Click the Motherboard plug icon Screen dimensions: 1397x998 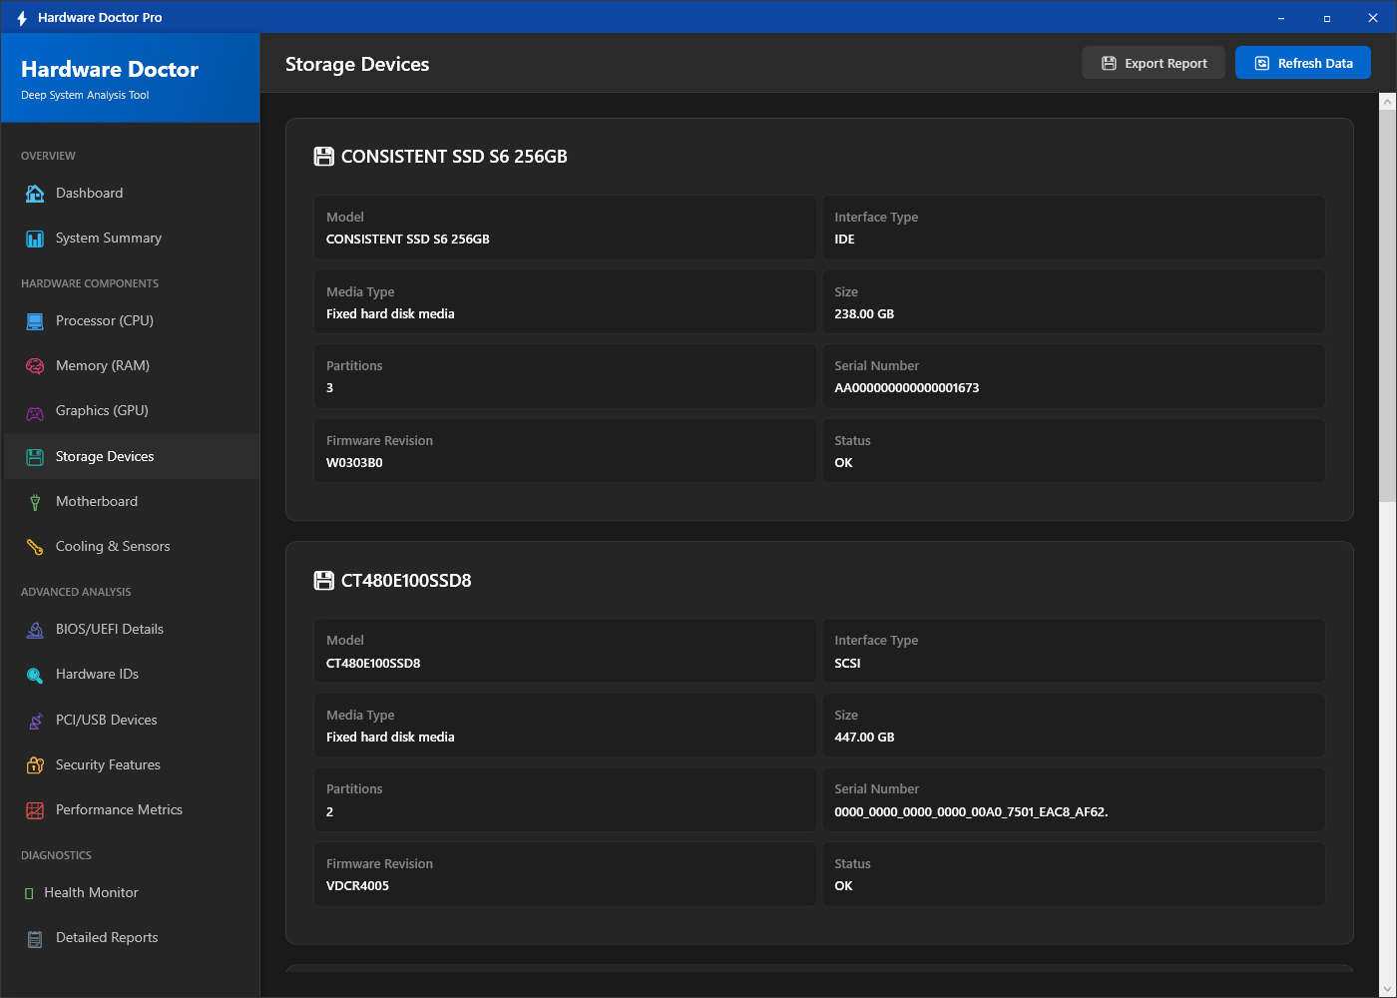[x=35, y=502]
